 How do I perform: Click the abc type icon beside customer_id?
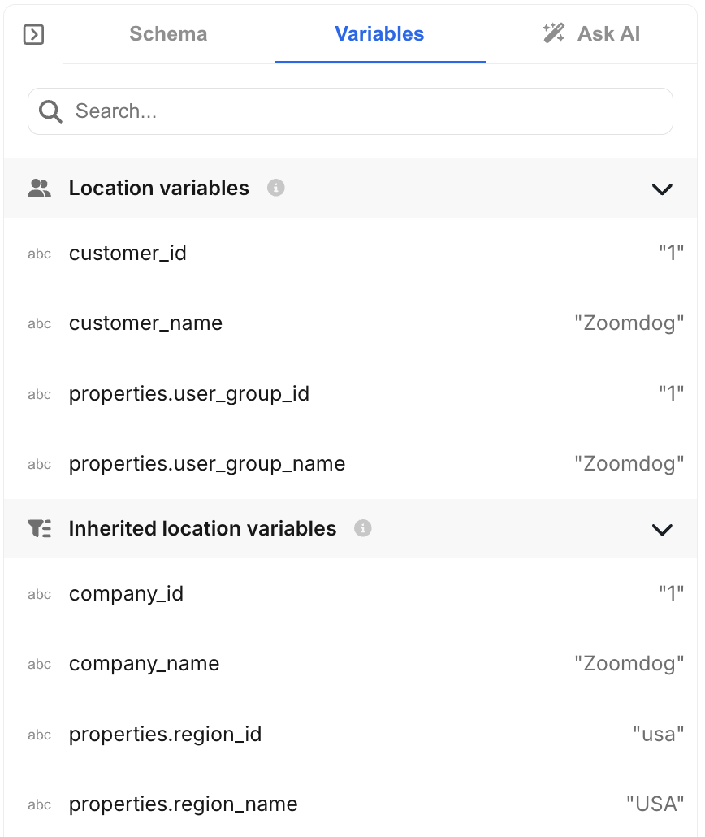pos(38,254)
